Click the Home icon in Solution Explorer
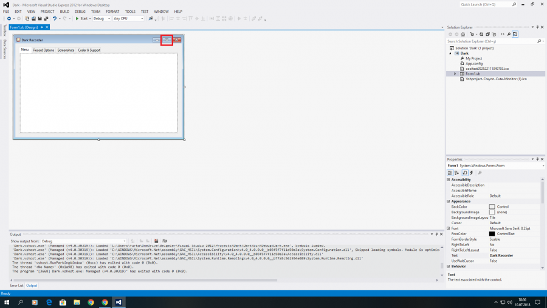Viewport: 547px width, 308px height. (463, 34)
